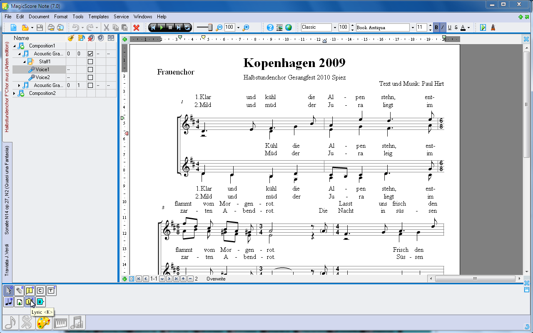Create a new document with the blank page icon
The image size is (533, 333).
click(14, 27)
